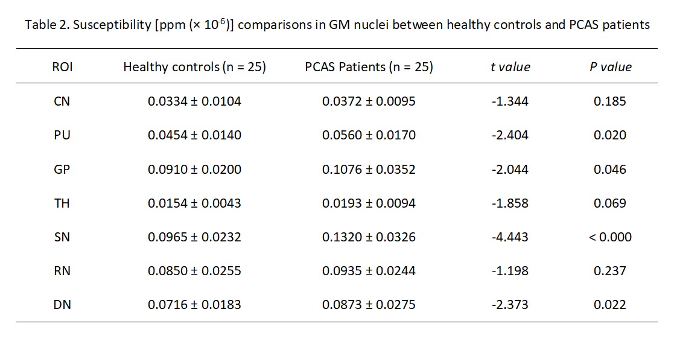Select the CN row label
Viewport: 674px width, 344px height.
click(62, 101)
